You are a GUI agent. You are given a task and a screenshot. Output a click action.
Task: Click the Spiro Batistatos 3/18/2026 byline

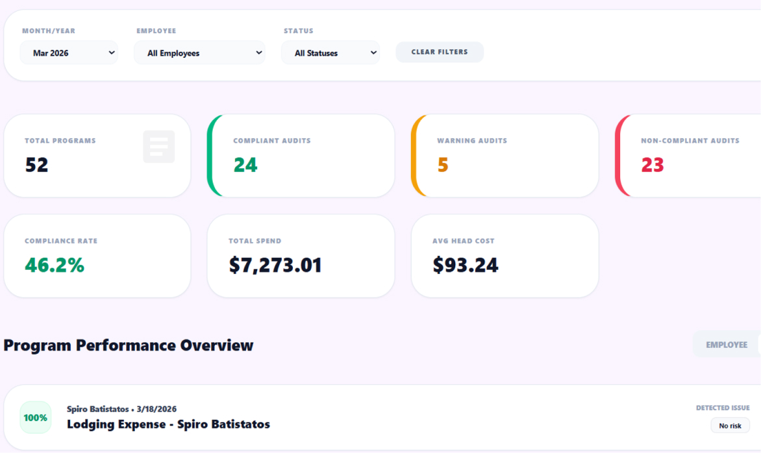click(121, 409)
